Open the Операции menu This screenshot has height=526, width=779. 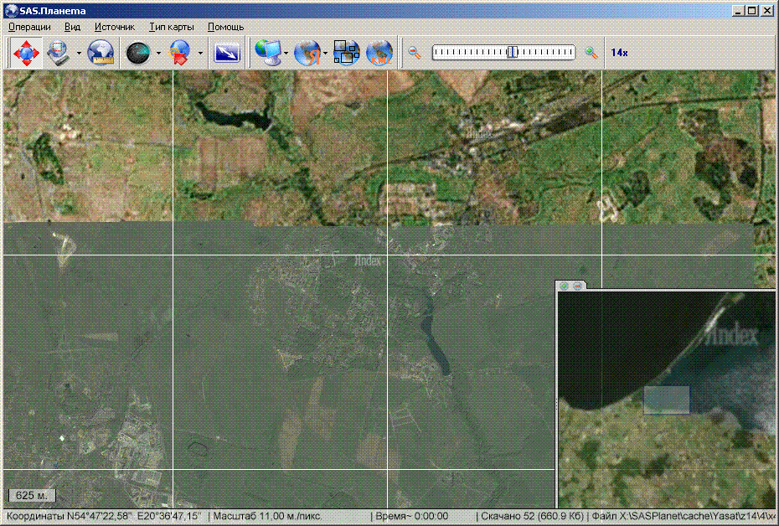29,27
